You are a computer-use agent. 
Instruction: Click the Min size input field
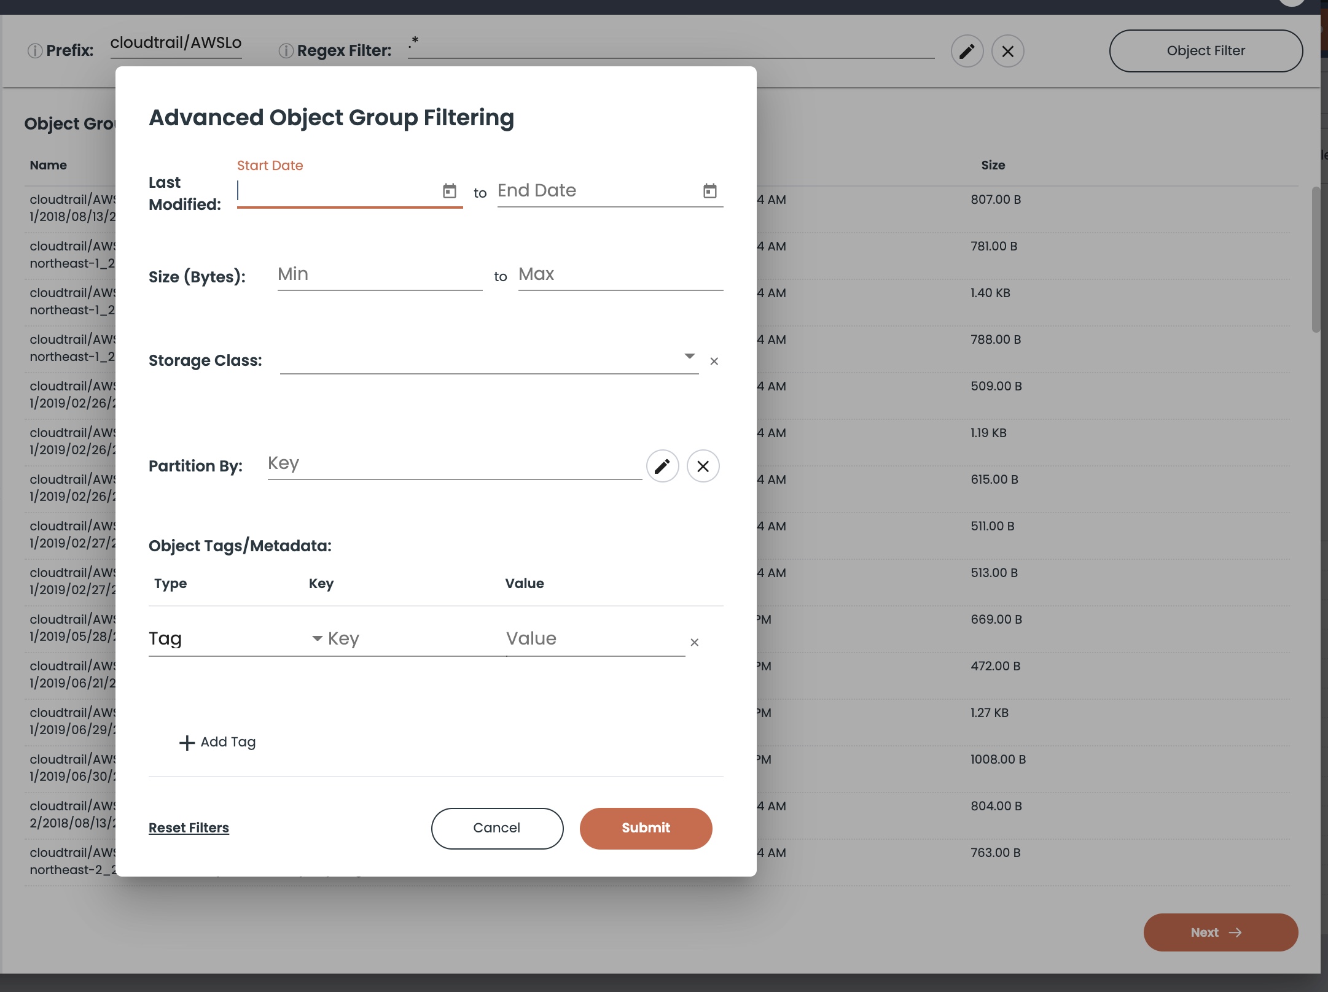[x=379, y=274]
